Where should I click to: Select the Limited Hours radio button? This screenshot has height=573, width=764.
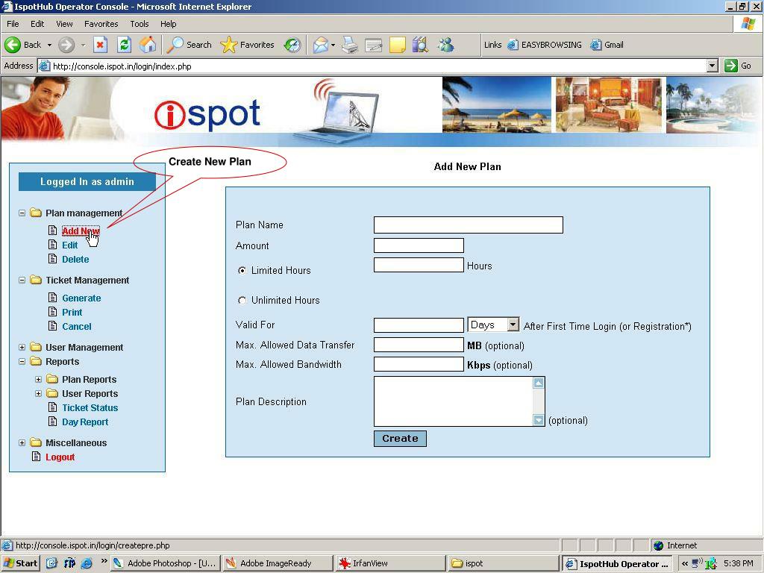(242, 271)
